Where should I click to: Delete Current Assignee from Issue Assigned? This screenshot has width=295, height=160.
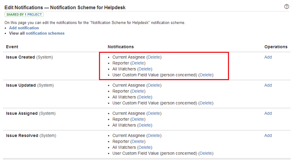pyautogui.click(x=154, y=113)
